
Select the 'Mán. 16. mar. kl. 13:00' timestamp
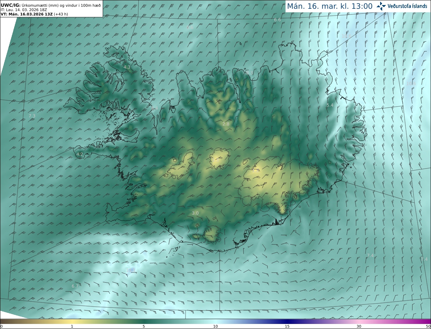(x=330, y=6)
